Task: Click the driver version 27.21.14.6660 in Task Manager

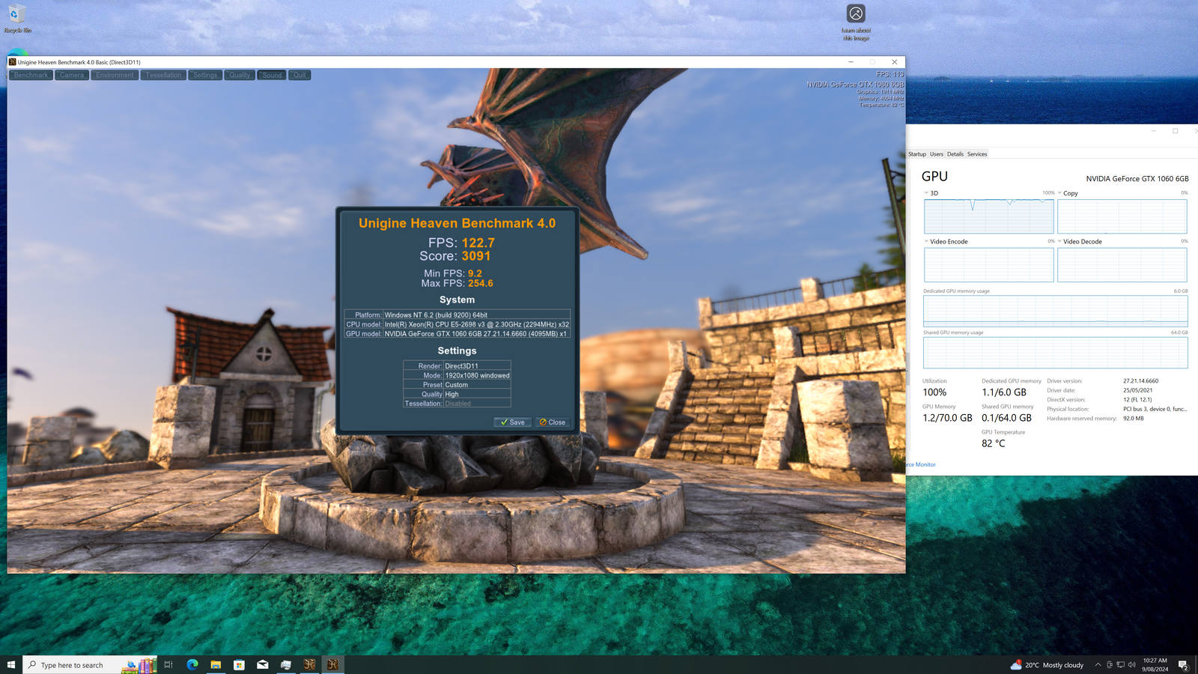Action: click(1140, 381)
